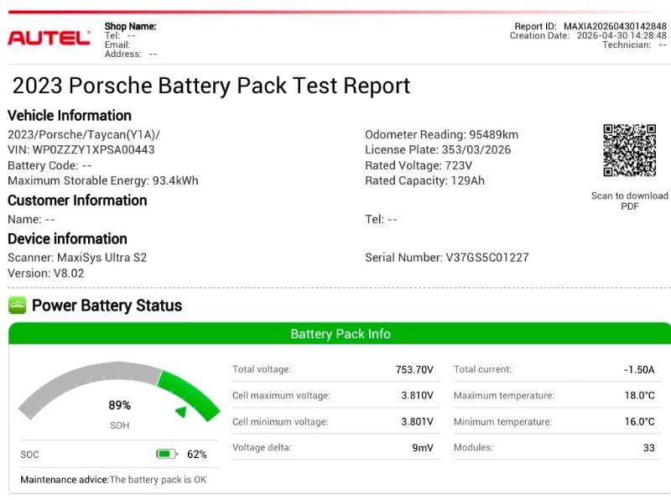Click the 3.801V cell minimum value
The height and width of the screenshot is (500, 671).
pos(417,422)
